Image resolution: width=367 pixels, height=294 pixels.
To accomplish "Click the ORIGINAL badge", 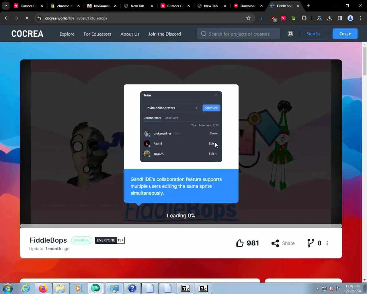I will tap(81, 240).
